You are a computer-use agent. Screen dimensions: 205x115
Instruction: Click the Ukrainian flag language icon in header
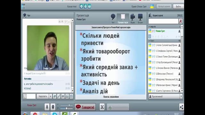pyautogui.click(x=152, y=6)
